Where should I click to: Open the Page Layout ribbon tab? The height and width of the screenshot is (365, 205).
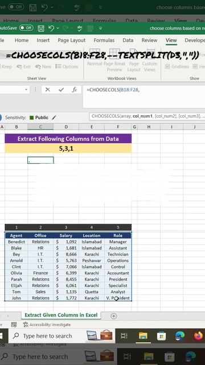click(x=72, y=40)
